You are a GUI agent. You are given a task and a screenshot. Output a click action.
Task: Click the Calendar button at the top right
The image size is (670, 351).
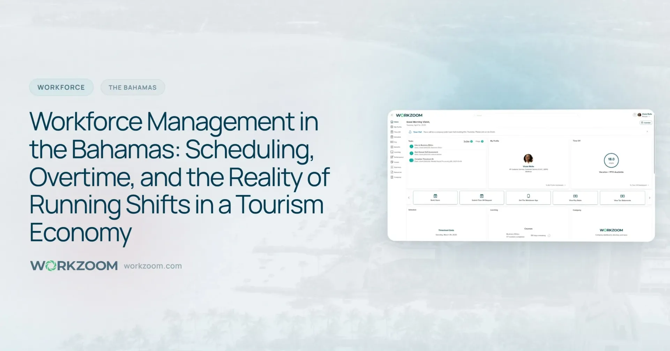pos(646,123)
